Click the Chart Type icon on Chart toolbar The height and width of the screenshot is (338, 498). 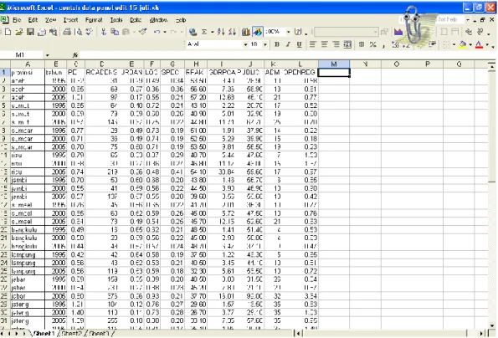point(398,32)
